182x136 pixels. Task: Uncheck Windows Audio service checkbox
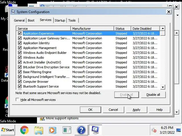click(x=20, y=58)
